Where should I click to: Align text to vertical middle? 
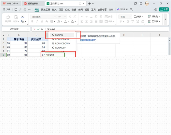[x=87, y=17]
